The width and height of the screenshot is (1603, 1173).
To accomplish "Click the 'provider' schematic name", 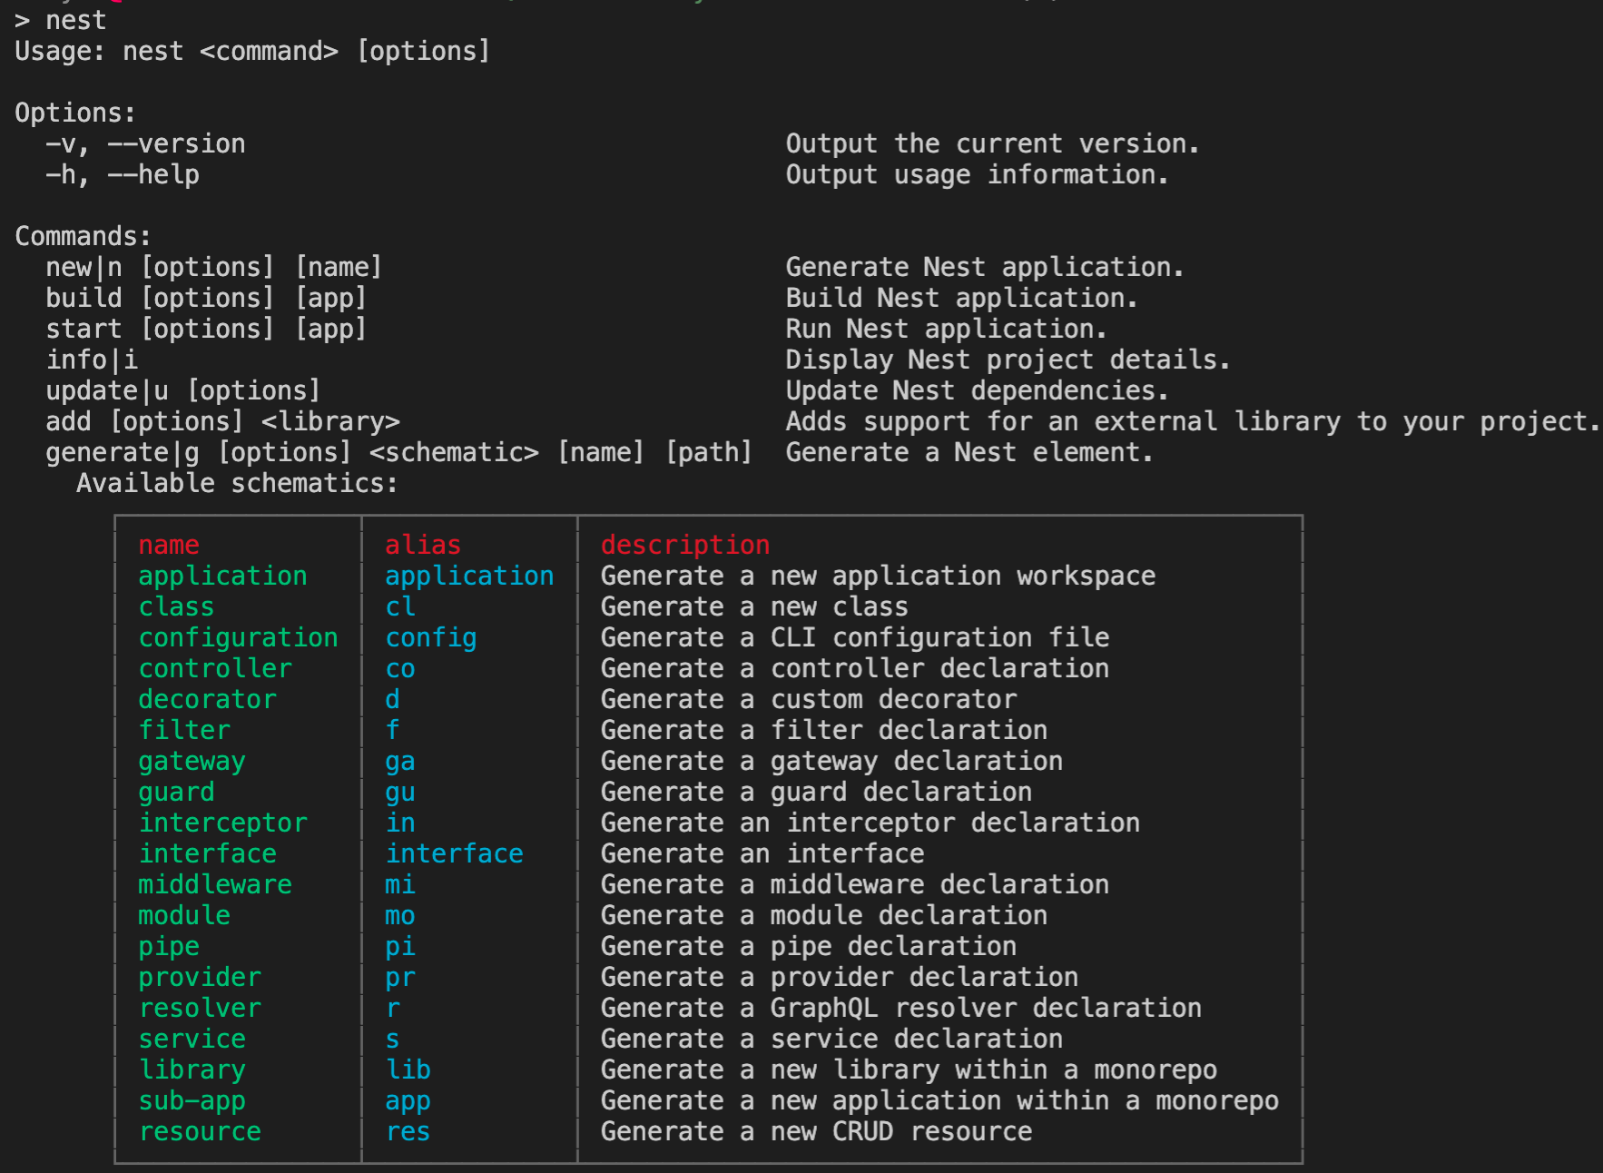I will point(200,978).
